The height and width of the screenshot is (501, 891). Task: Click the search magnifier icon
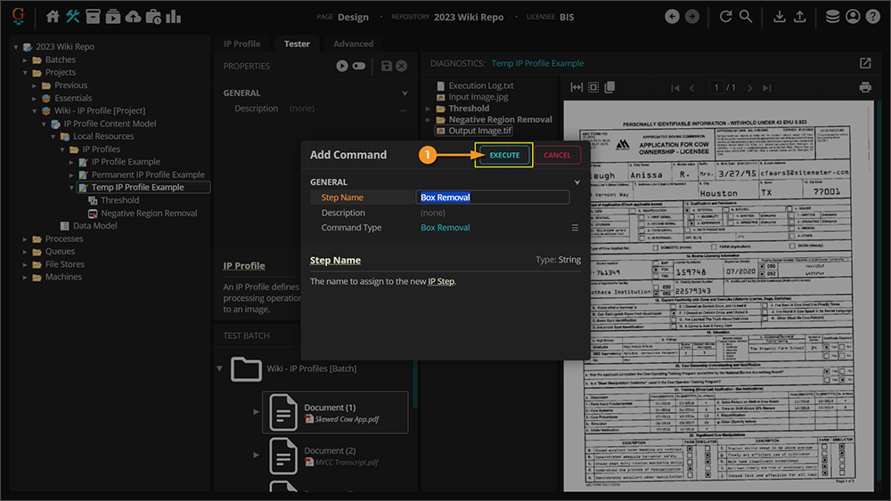coord(746,17)
